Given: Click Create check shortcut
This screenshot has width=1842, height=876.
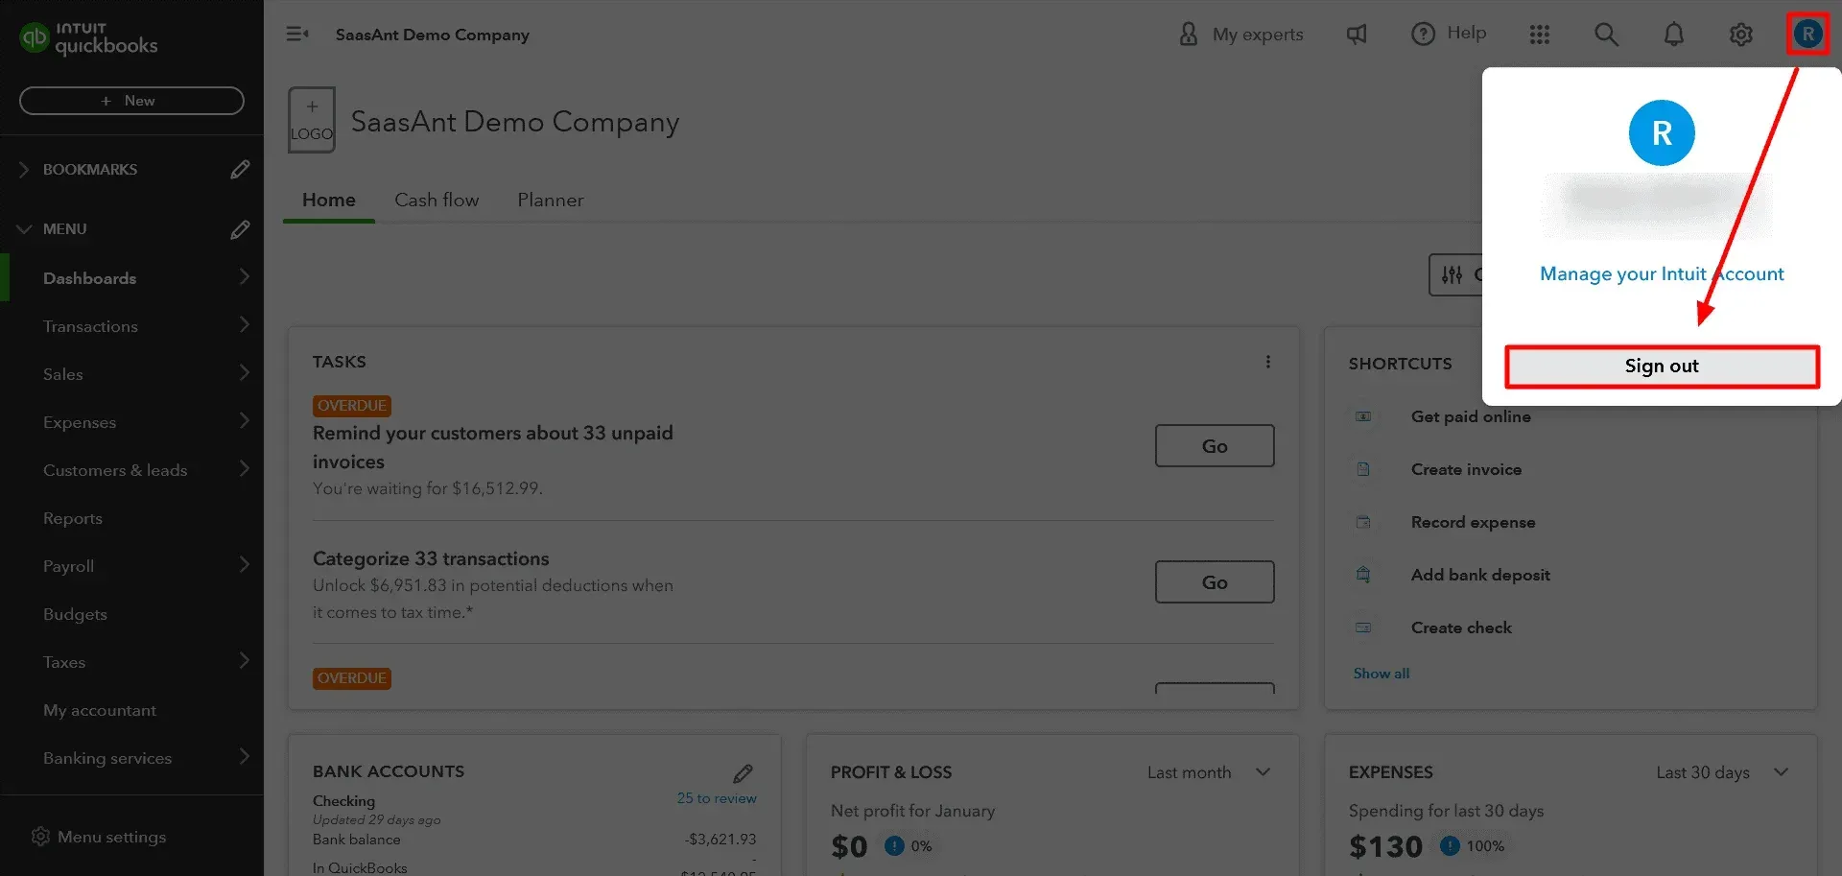Looking at the screenshot, I should (1461, 627).
